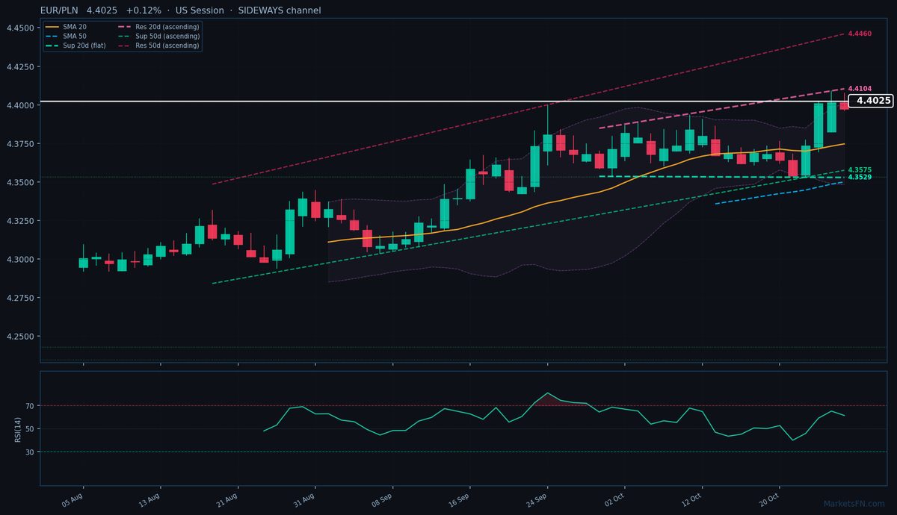This screenshot has height=515, width=897.
Task: Select the 'Sup 20d (flat)' legend entry
Action: pyautogui.click(x=75, y=46)
